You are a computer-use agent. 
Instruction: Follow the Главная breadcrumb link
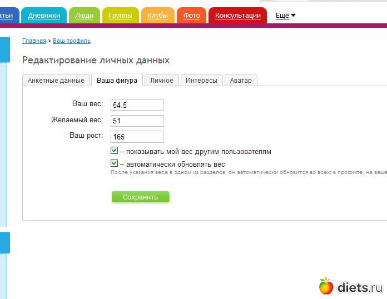(34, 41)
